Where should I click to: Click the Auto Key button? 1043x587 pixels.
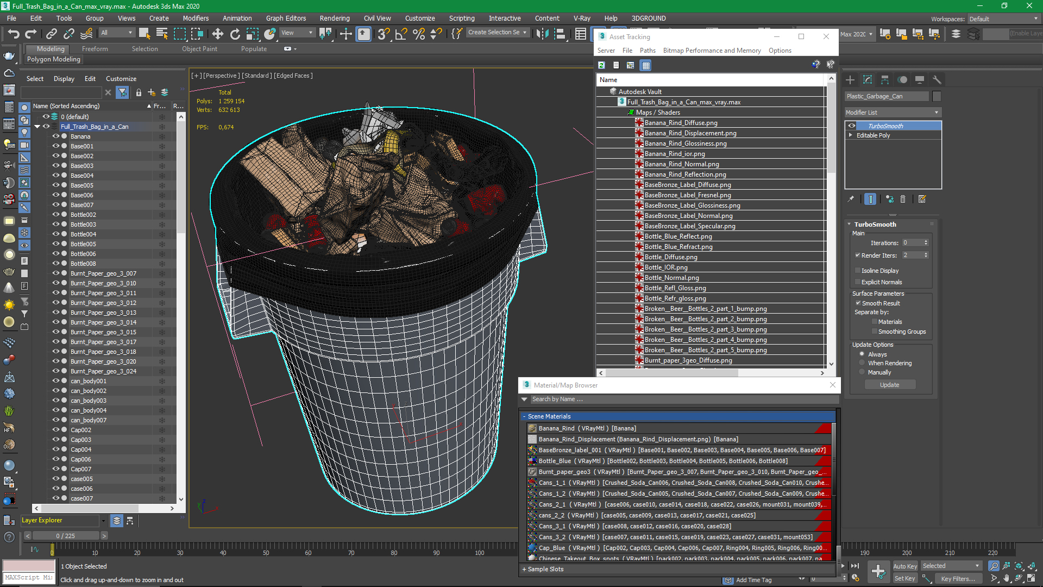(904, 566)
